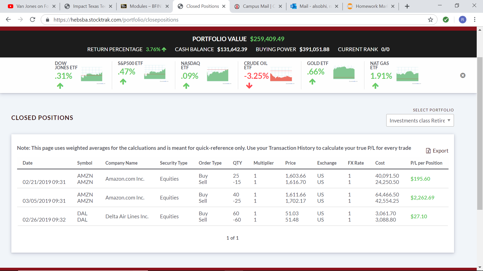Screen dimensions: 483x271
Task: Open the Chrome profile avatar
Action: pos(462,20)
